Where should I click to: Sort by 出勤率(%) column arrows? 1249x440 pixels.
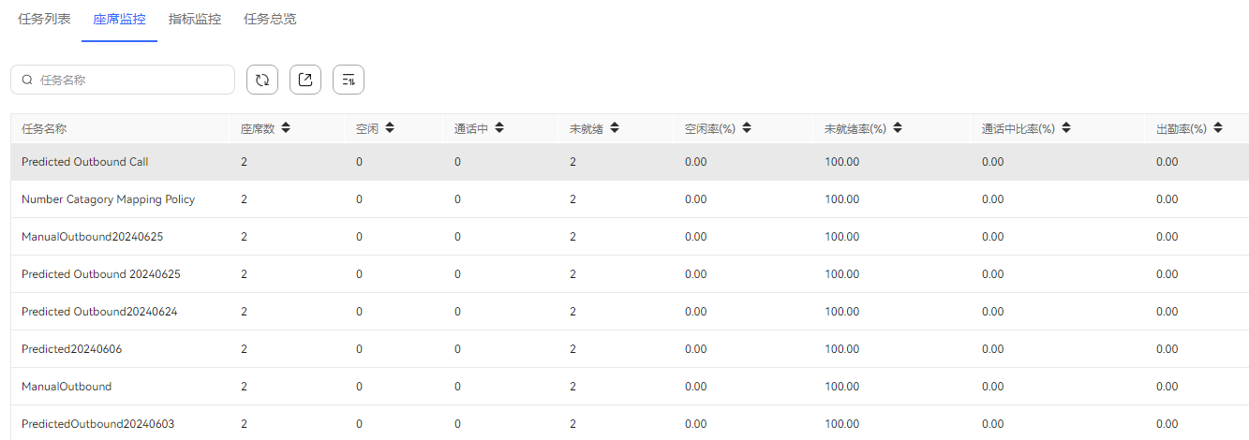click(x=1217, y=128)
